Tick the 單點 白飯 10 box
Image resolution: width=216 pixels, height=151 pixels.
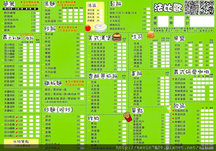pos(167,118)
